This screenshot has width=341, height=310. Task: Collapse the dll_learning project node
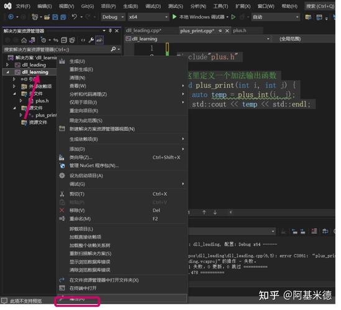7,72
